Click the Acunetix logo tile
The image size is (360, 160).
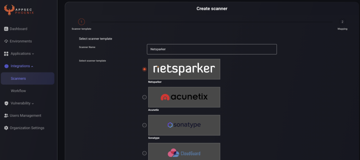pyautogui.click(x=184, y=97)
